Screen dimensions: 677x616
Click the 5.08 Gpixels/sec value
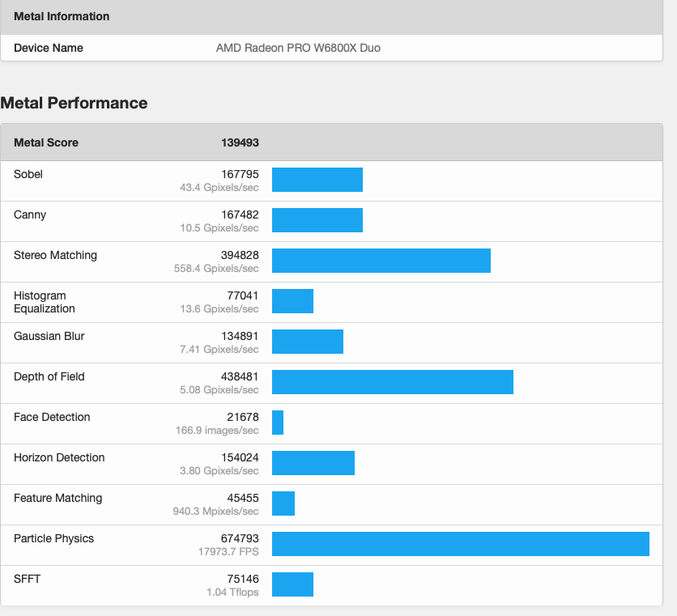(x=219, y=391)
